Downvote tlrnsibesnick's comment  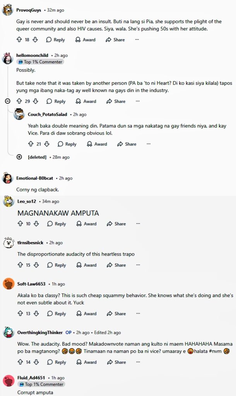point(36,265)
